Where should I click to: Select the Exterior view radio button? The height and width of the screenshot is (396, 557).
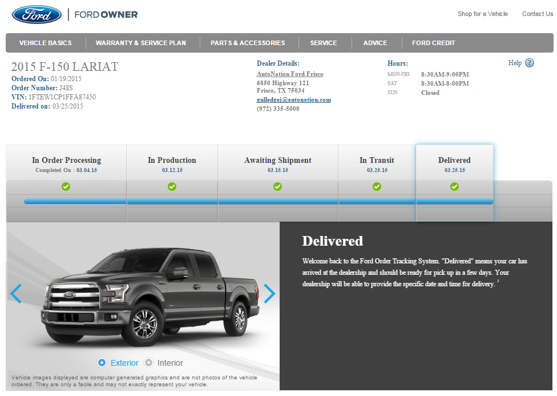tap(102, 363)
